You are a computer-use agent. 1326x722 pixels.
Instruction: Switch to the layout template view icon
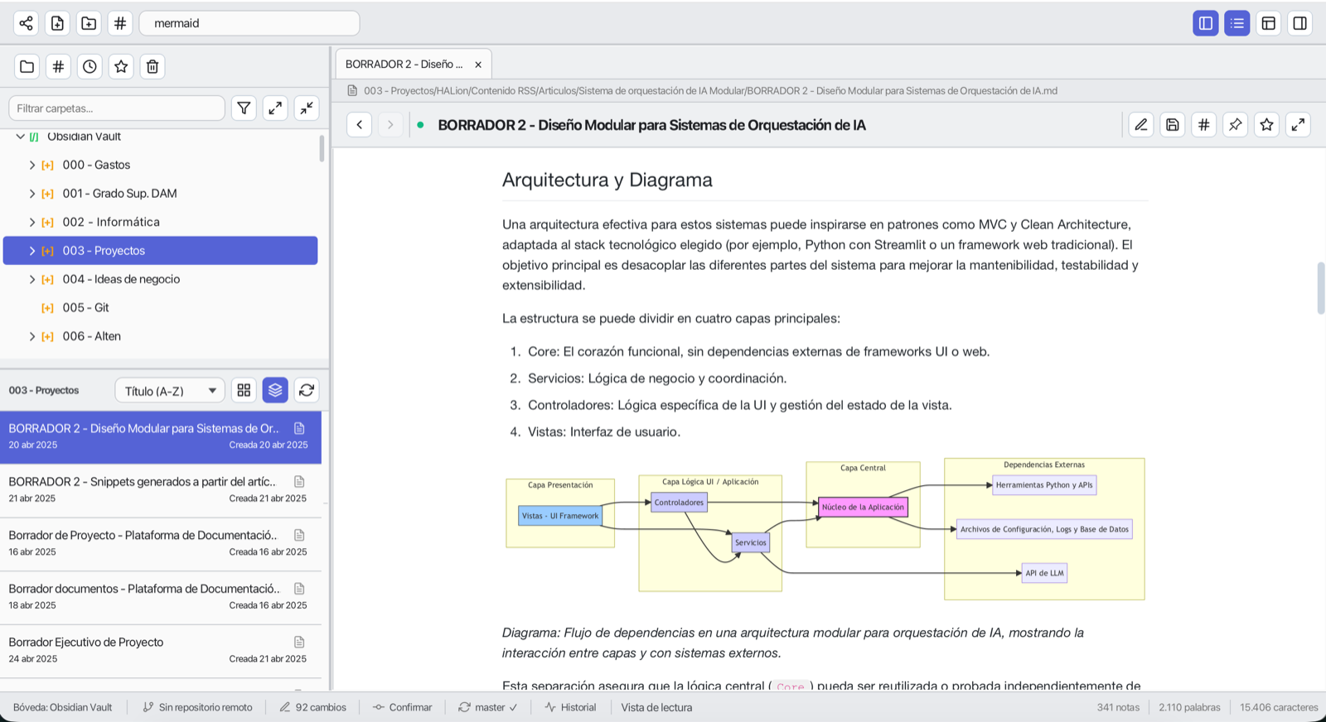pyautogui.click(x=1269, y=23)
